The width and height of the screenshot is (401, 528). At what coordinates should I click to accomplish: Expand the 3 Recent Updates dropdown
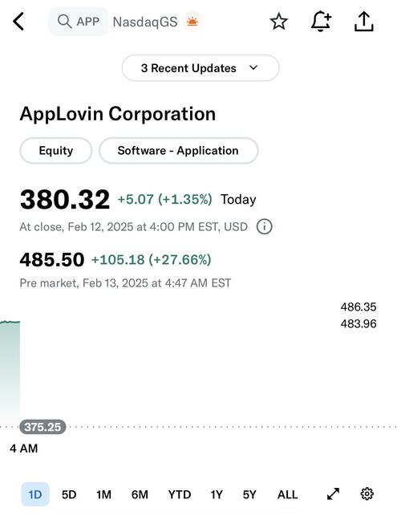200,68
